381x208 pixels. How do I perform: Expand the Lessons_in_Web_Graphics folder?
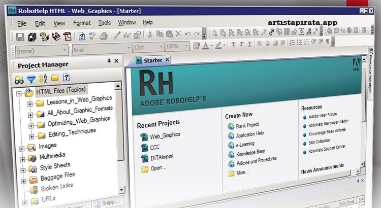point(29,104)
